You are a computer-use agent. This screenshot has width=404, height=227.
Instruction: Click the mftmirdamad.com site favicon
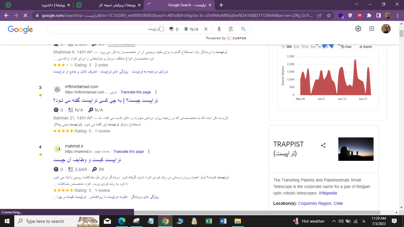[57, 89]
